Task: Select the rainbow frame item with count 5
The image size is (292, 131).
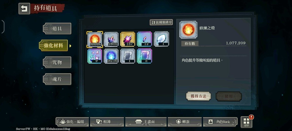Action: click(144, 56)
